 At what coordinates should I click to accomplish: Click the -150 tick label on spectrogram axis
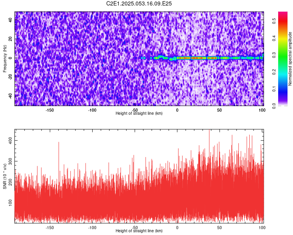pyautogui.click(x=50, y=110)
